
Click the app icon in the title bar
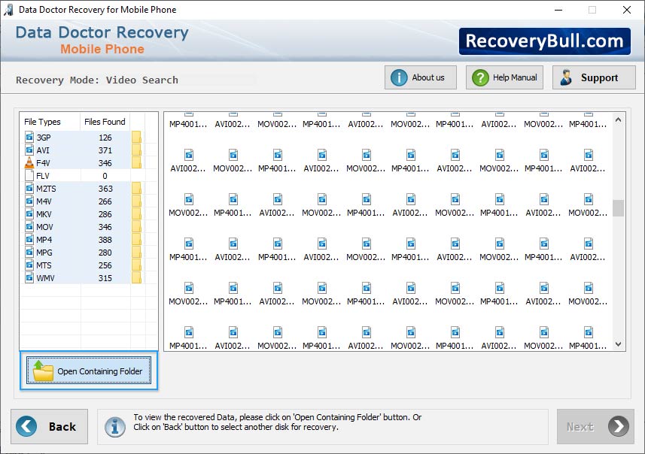point(8,10)
